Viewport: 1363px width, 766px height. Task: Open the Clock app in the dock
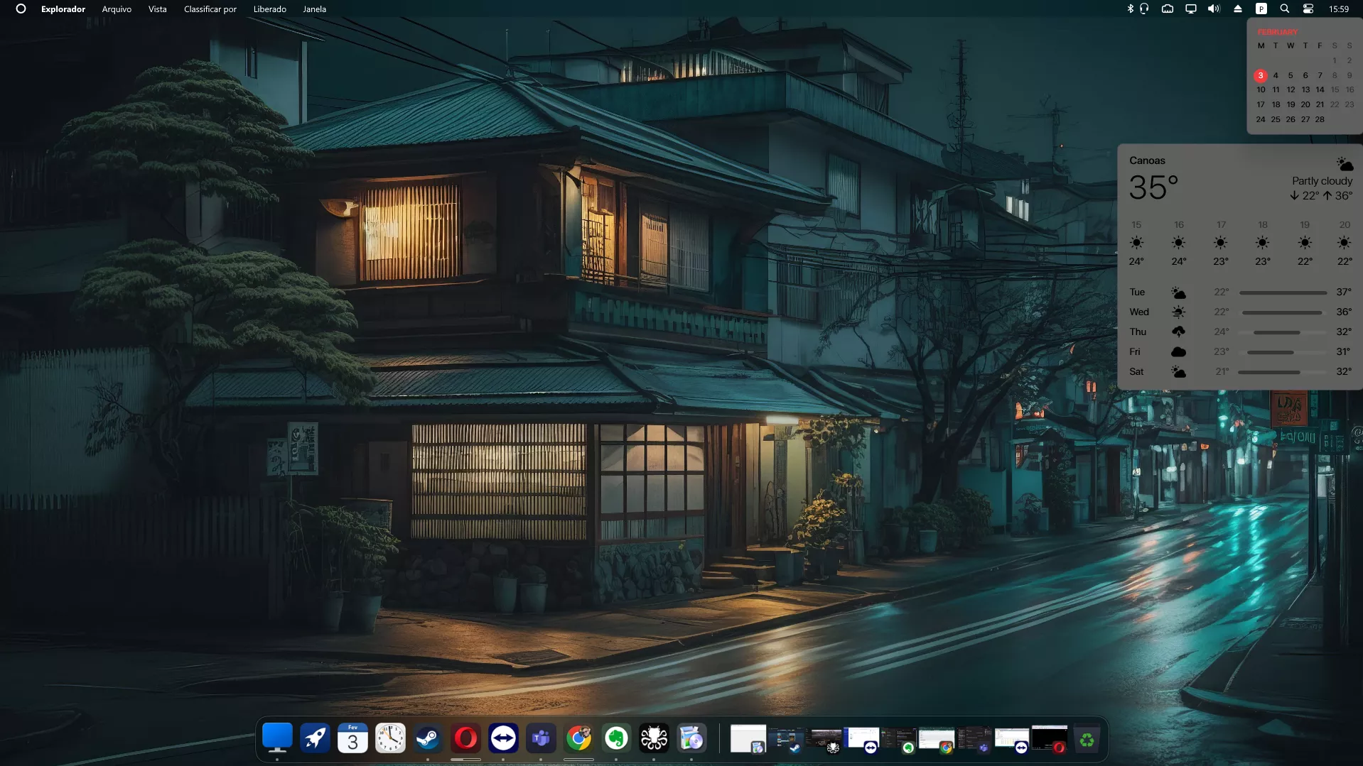pos(390,738)
